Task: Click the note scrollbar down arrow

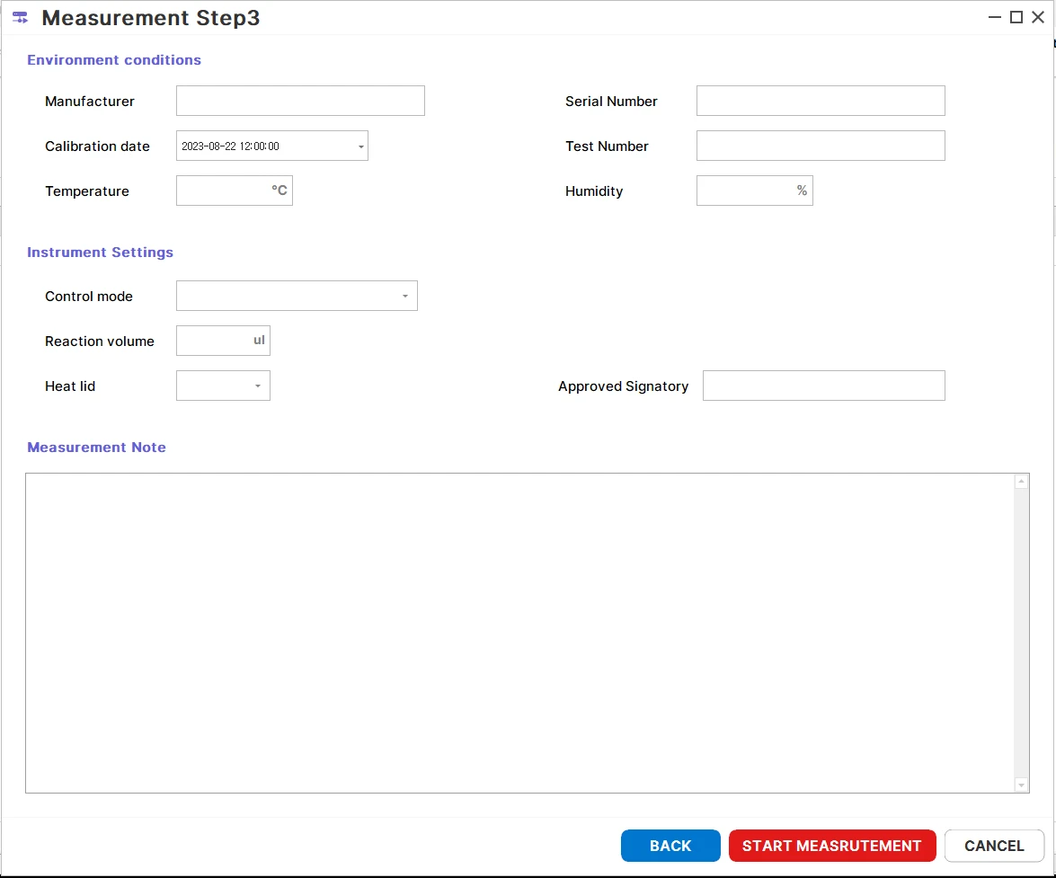Action: [x=1022, y=785]
